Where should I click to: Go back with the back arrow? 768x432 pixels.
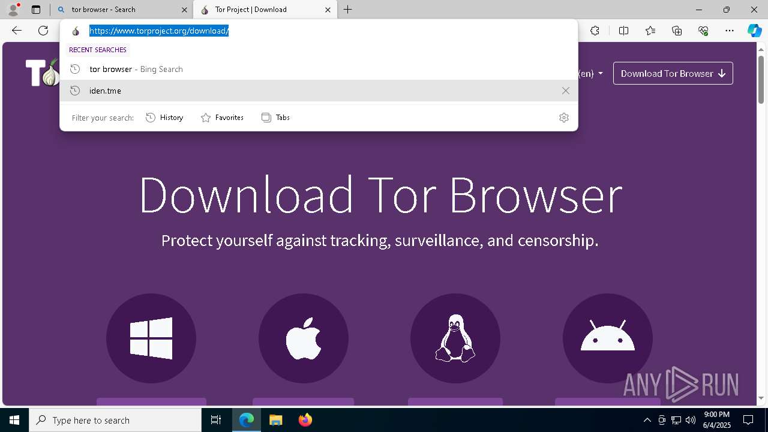pos(17,31)
